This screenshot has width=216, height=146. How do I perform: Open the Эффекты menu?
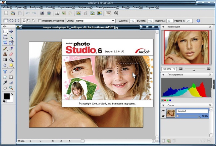pos(85,7)
